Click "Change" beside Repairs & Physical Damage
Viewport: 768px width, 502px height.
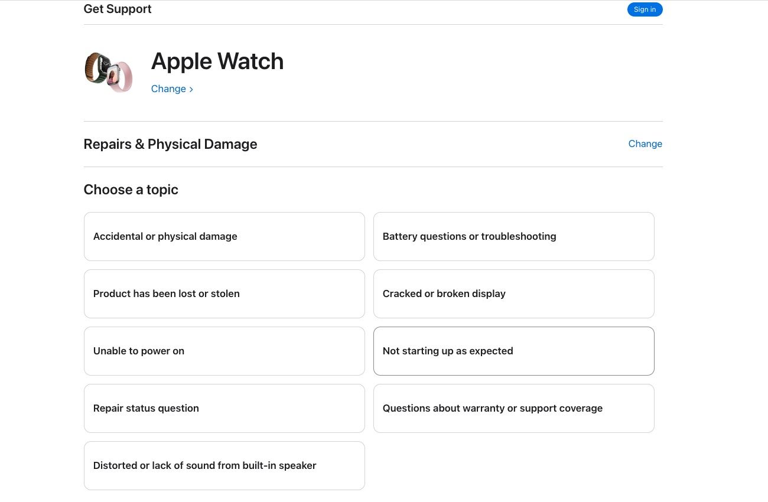pyautogui.click(x=645, y=144)
